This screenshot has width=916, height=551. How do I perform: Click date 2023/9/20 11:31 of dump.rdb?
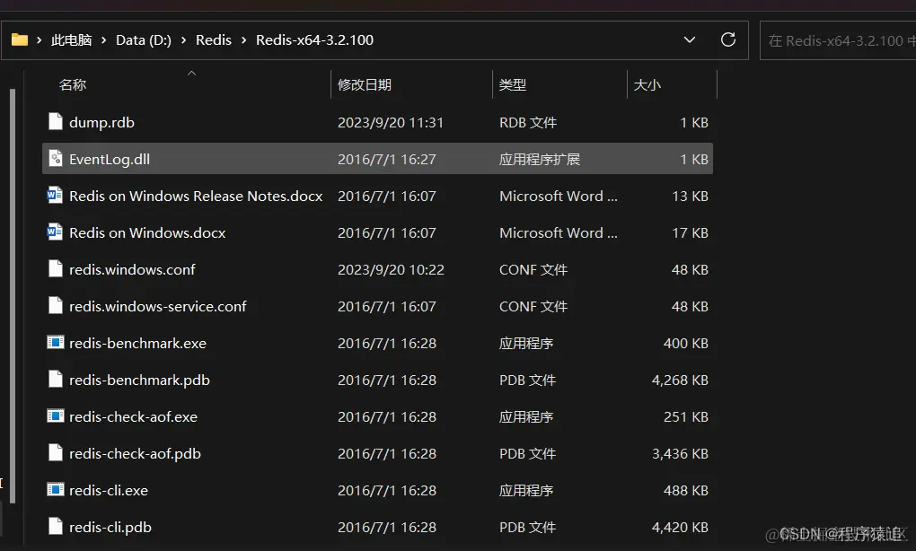391,123
